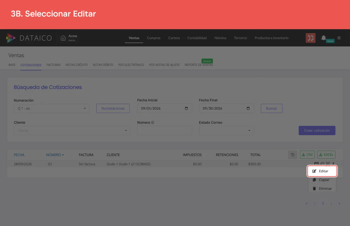Click the Acme home house icon
Image resolution: width=350 pixels, height=226 pixels.
click(63, 38)
